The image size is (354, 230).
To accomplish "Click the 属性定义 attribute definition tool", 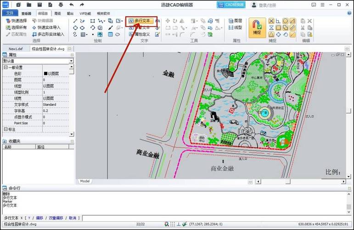I will 141,34.
